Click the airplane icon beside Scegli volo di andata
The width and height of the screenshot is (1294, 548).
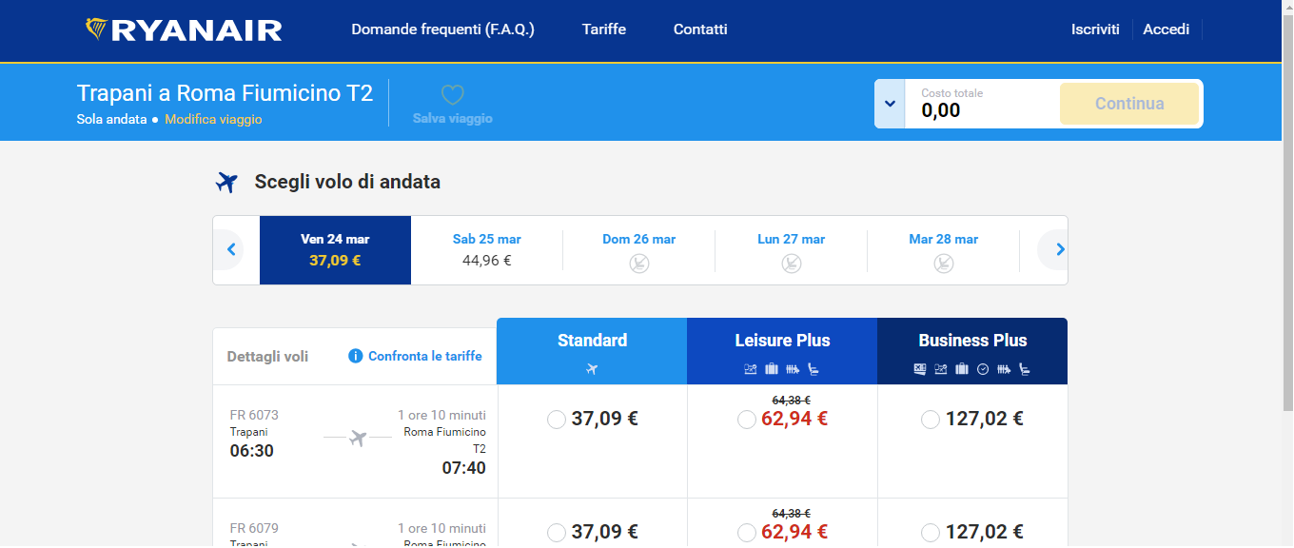[x=225, y=182]
